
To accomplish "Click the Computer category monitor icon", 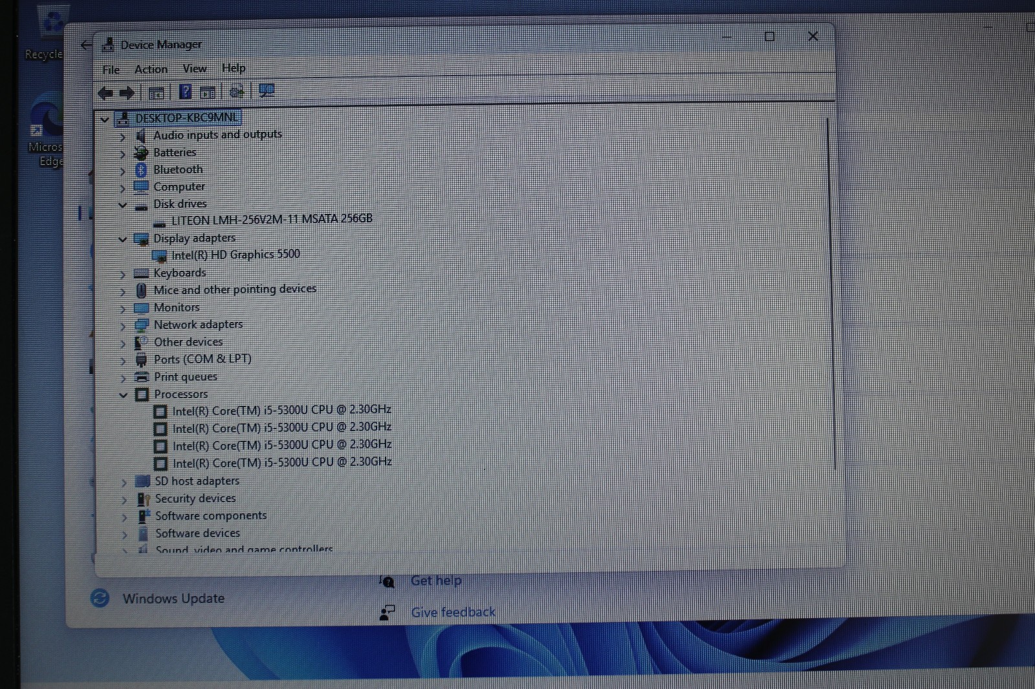I will point(141,187).
